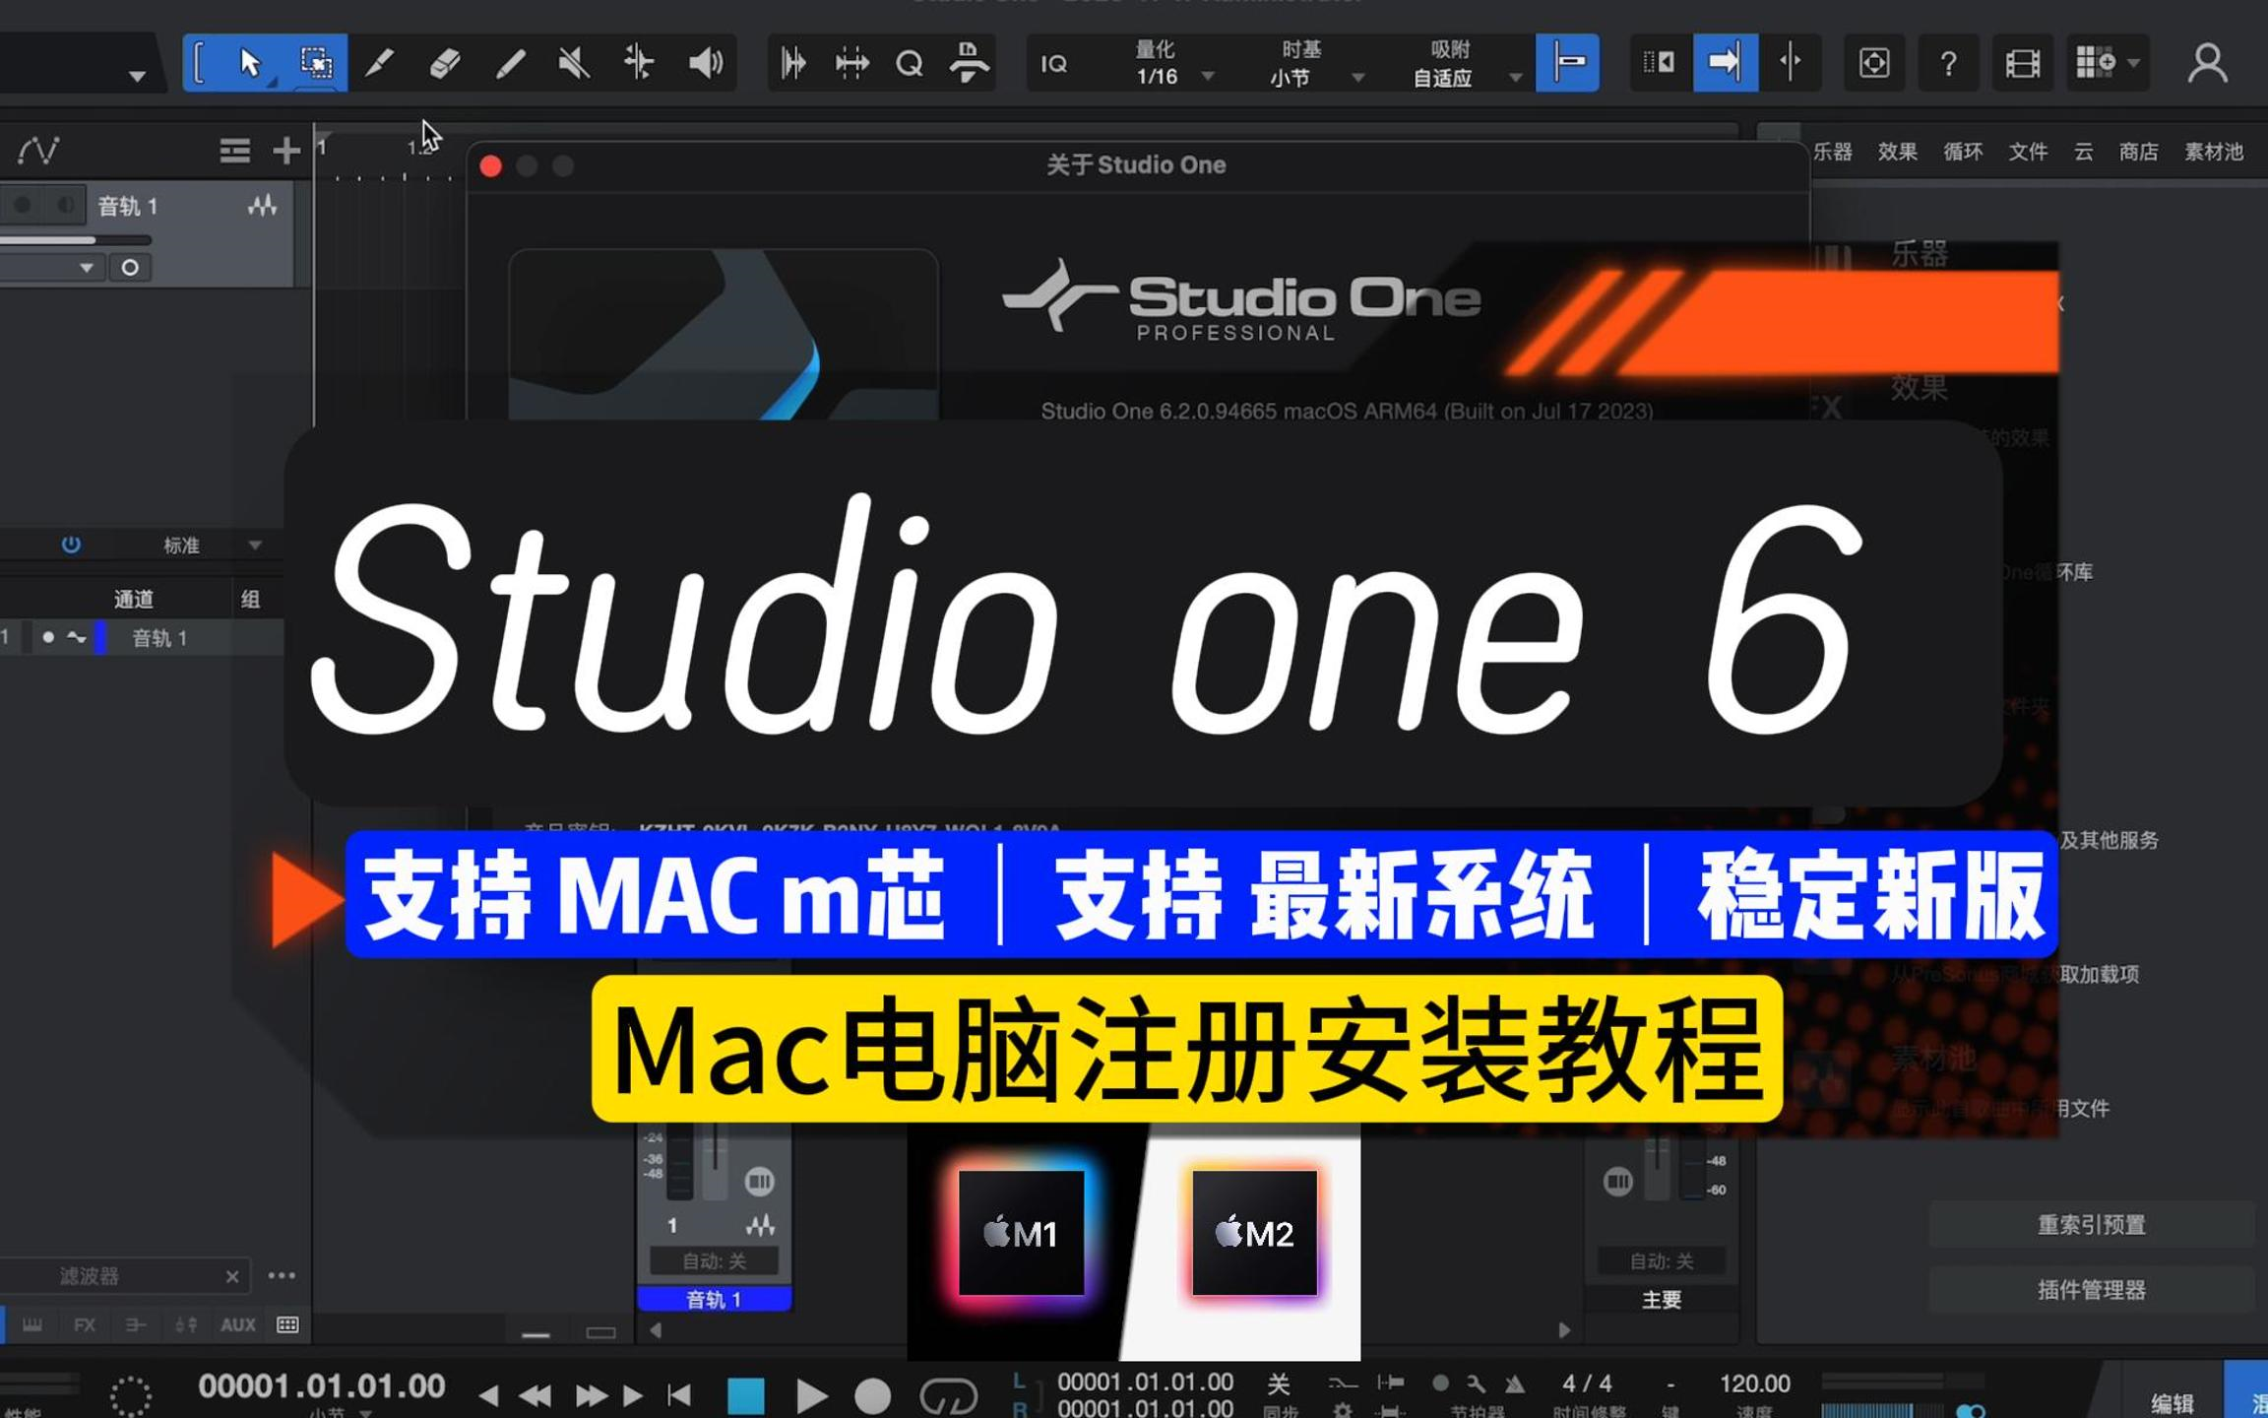This screenshot has height=1418, width=2268.
Task: Open the 插件管理器 button
Action: [2091, 1290]
